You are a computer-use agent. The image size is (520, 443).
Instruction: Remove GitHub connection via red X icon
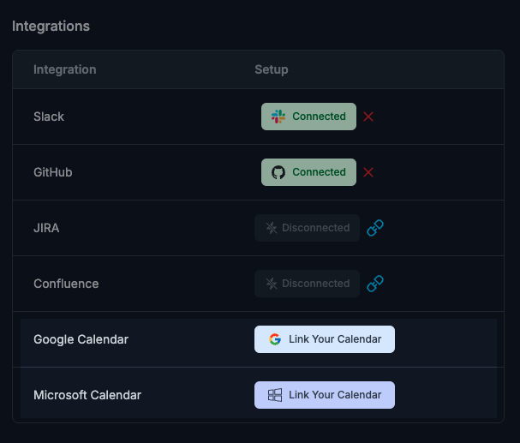click(x=368, y=172)
